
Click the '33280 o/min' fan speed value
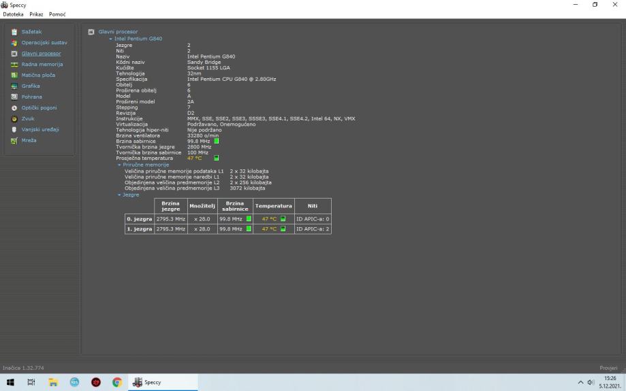[x=203, y=135]
